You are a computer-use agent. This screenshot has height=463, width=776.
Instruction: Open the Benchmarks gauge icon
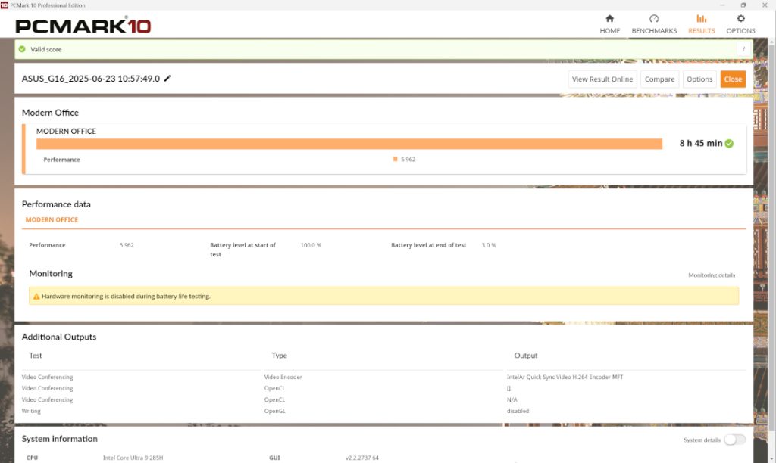coord(654,19)
